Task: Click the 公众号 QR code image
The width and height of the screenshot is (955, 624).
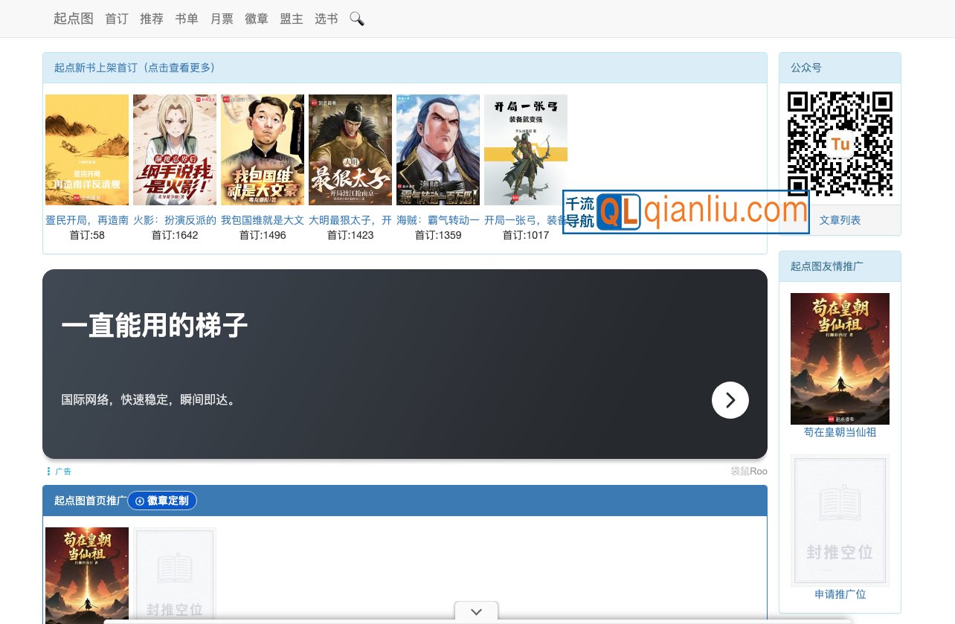Action: (840, 144)
